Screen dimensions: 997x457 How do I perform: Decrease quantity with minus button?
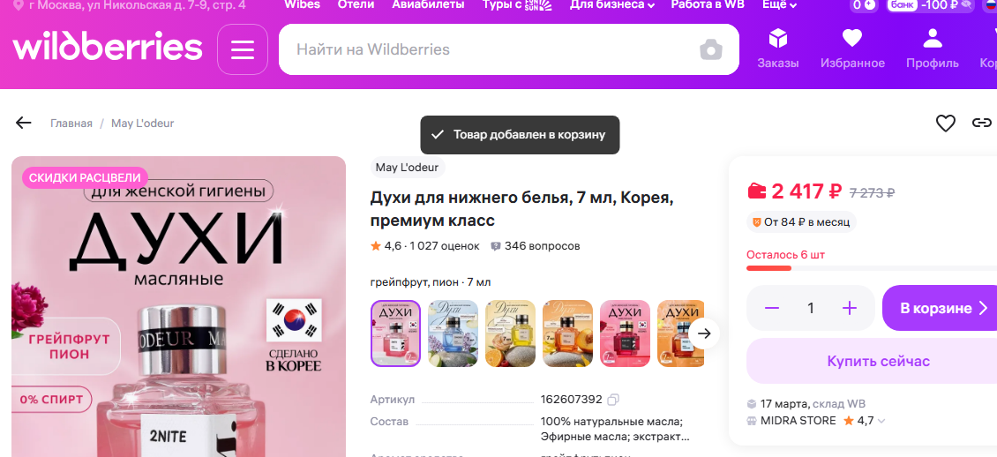[772, 308]
